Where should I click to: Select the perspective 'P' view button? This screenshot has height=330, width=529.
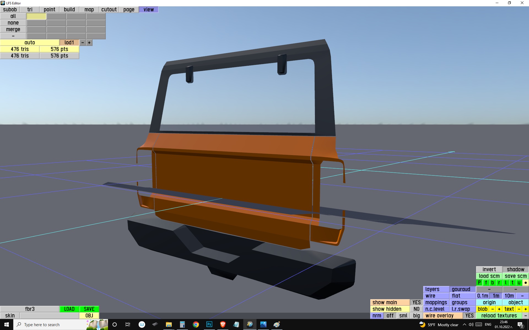click(479, 282)
